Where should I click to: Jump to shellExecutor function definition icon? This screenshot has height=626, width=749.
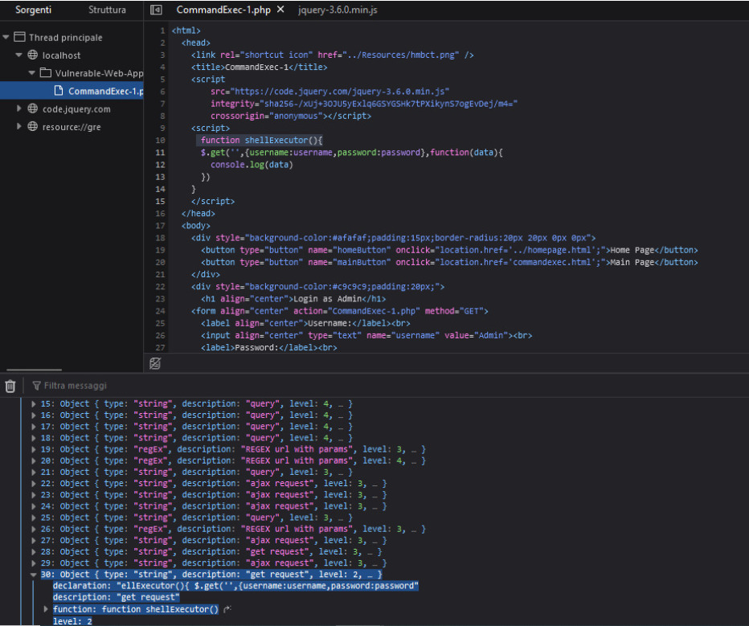[x=228, y=610]
